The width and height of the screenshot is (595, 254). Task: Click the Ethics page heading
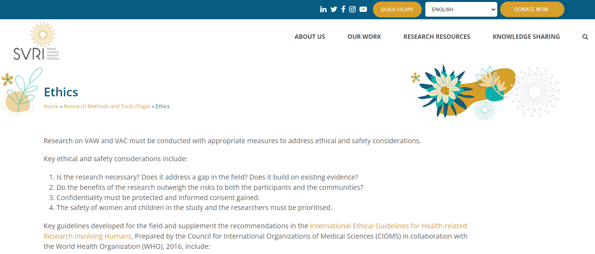[x=61, y=92]
